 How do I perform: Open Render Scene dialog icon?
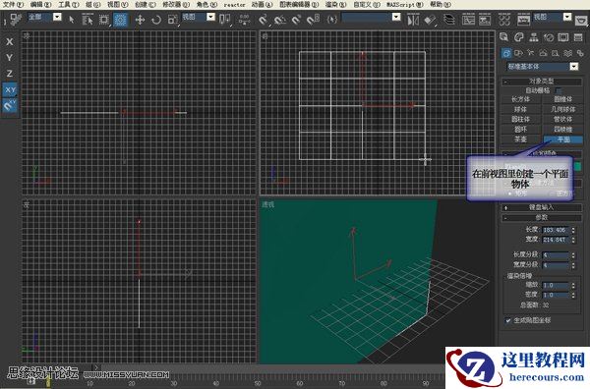[x=523, y=20]
